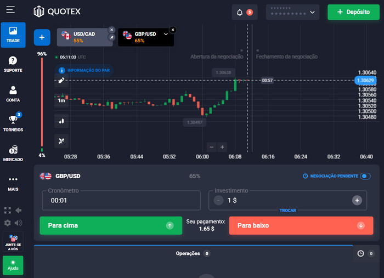Expand the GBP/USD asset dropdown chevron
384x278 pixels.
(166, 34)
